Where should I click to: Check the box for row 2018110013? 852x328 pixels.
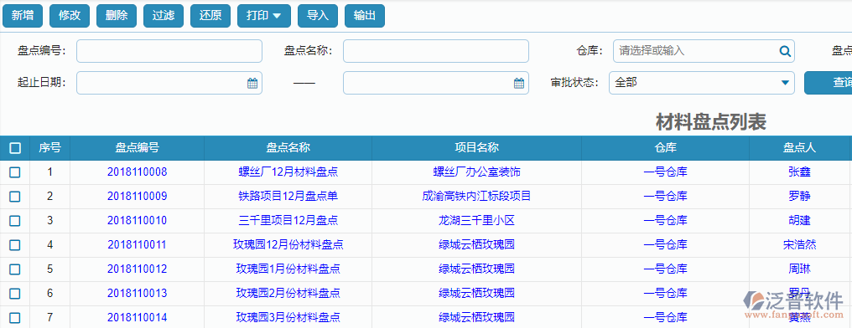coord(14,294)
